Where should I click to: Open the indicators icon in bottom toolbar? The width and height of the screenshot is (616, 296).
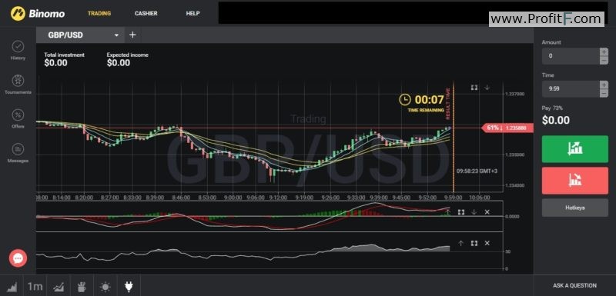pyautogui.click(x=59, y=286)
